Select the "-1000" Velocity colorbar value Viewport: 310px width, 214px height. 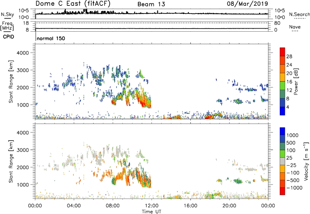coord(294,188)
